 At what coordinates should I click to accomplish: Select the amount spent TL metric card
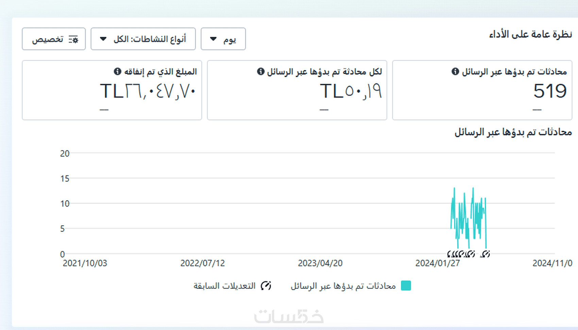coord(112,90)
